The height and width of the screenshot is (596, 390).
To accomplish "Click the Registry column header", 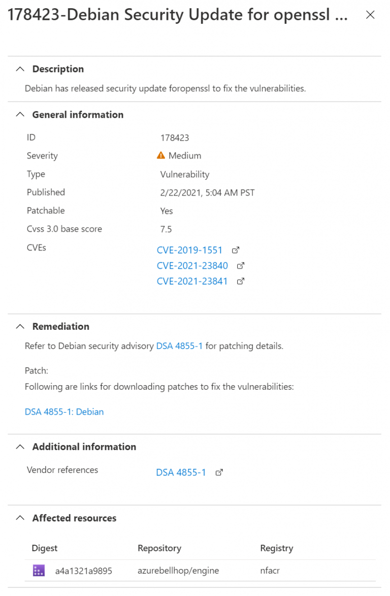I will click(276, 548).
